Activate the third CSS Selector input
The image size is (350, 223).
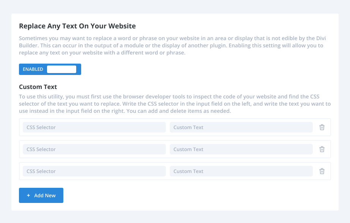94,171
